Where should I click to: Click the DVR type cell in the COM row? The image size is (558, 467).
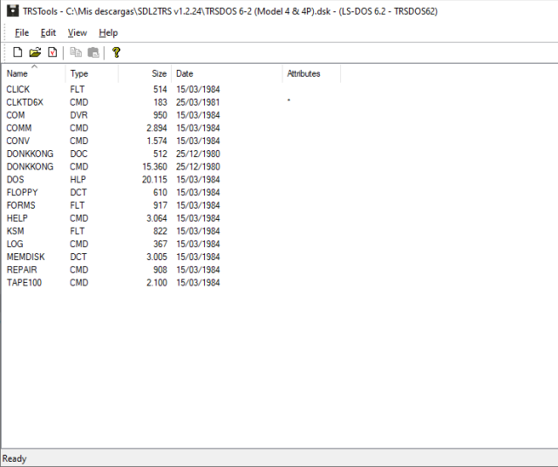(78, 115)
